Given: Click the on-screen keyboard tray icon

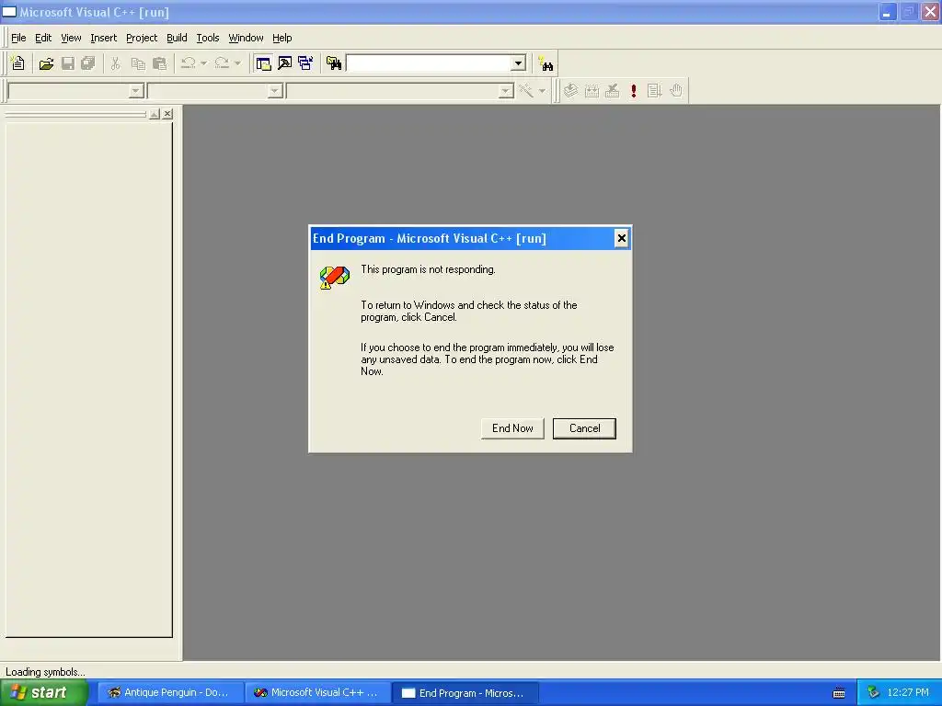Looking at the screenshot, I should [839, 693].
